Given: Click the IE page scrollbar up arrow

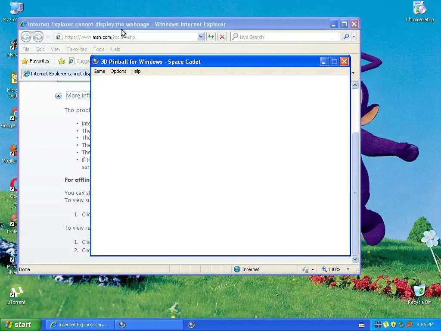Looking at the screenshot, I should pos(355,85).
